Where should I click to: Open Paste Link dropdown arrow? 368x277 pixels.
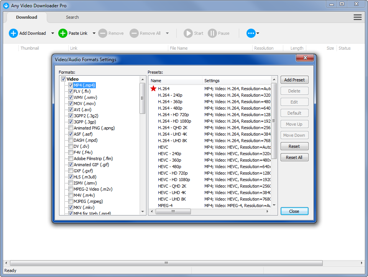(x=94, y=33)
